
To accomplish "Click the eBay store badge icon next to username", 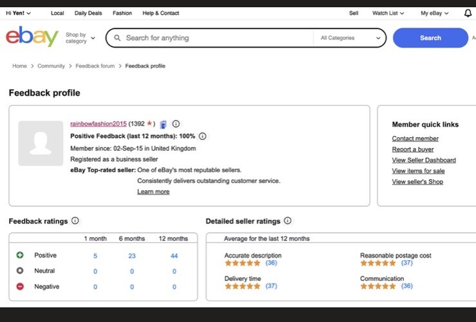I will tap(164, 124).
